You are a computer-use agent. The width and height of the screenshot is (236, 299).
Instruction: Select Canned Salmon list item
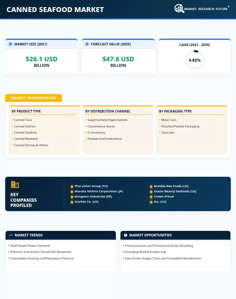click(x=25, y=126)
